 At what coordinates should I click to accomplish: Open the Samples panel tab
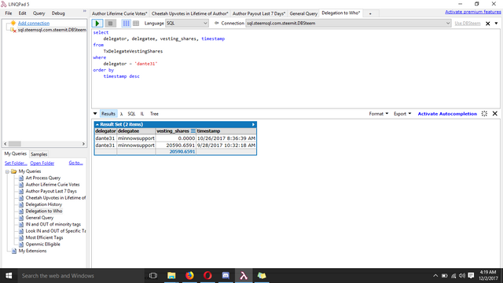point(39,154)
